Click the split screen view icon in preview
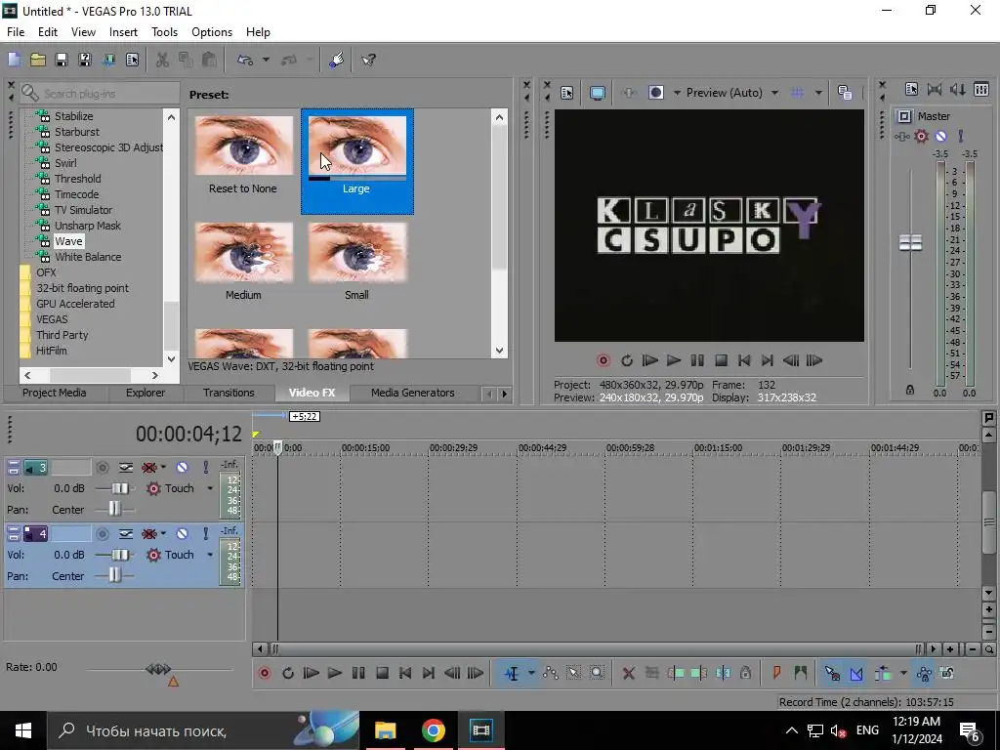The height and width of the screenshot is (750, 1000). 656,93
